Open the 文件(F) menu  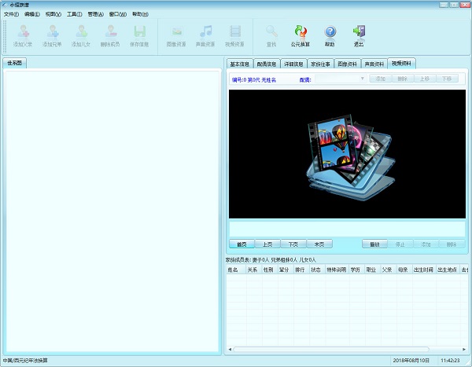(x=11, y=14)
